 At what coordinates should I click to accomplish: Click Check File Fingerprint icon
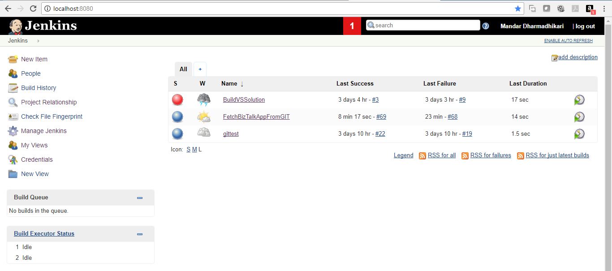[x=13, y=116]
